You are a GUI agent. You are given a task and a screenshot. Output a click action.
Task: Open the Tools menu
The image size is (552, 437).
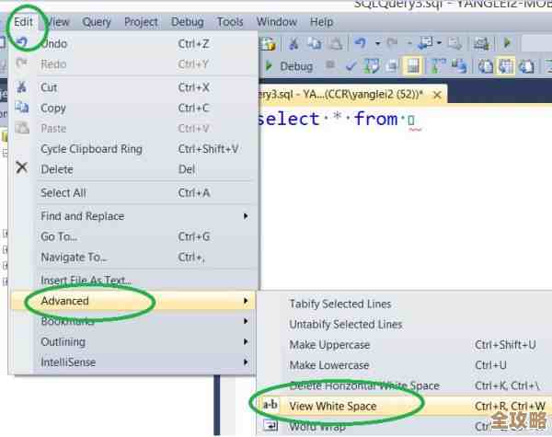coord(230,22)
